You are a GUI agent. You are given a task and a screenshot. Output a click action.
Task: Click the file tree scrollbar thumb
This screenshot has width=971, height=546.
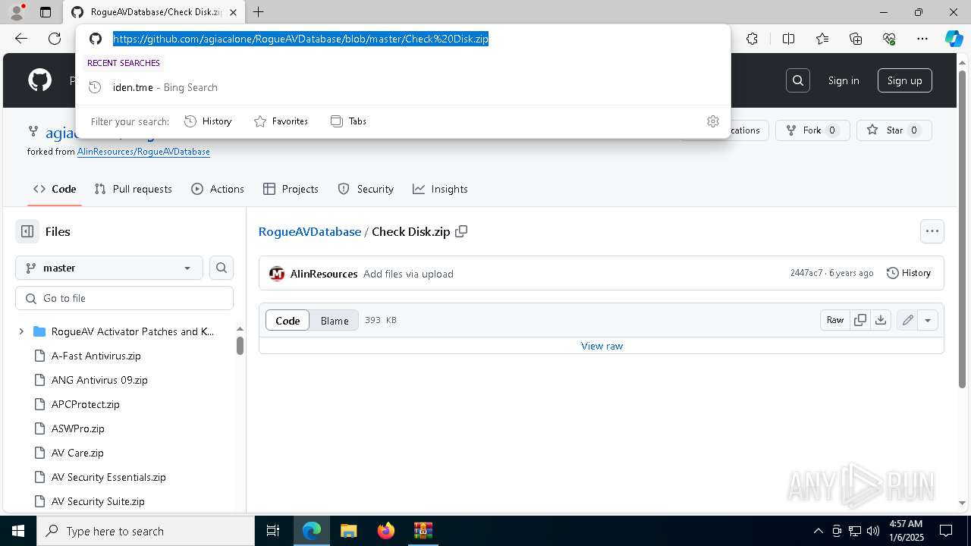[240, 346]
